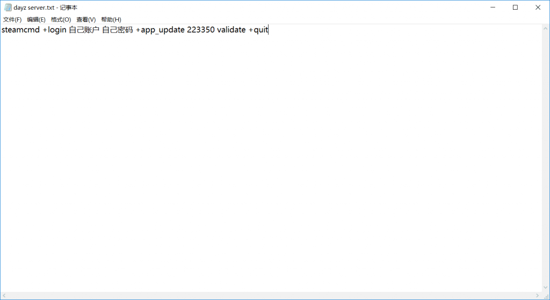Minimize the Notepad window
550x300 pixels.
[x=493, y=8]
